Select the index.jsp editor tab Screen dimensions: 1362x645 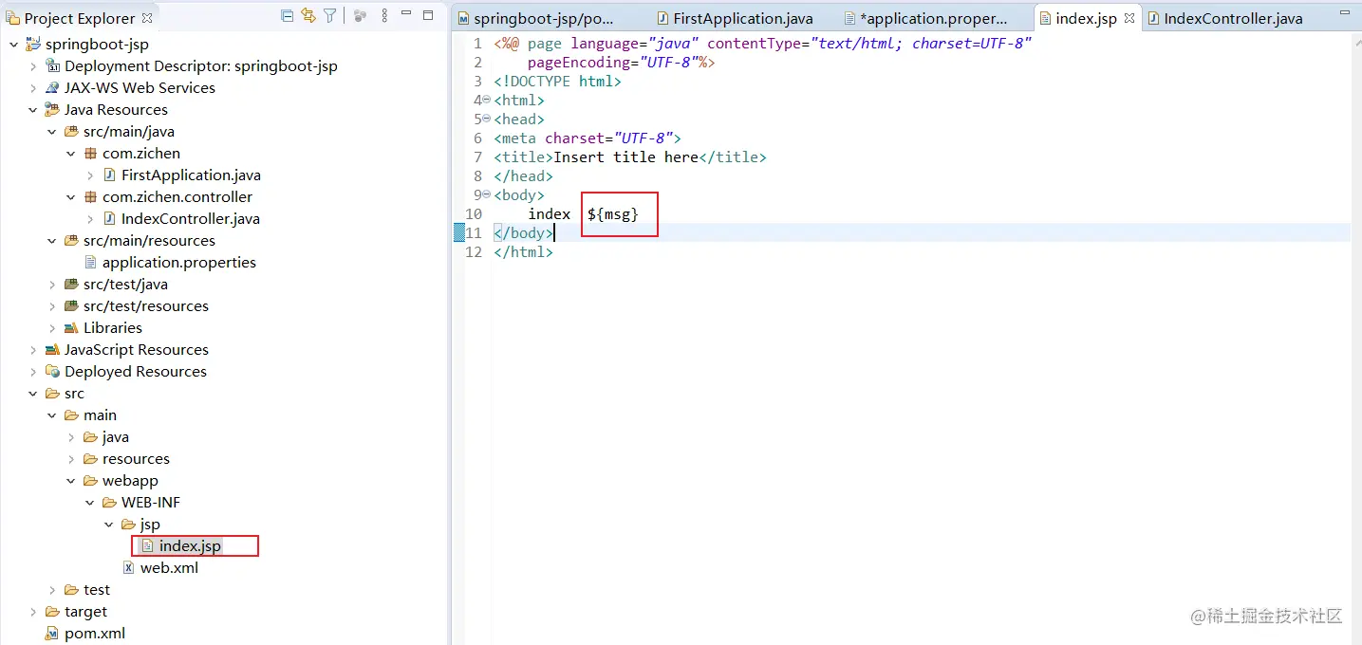[1086, 18]
